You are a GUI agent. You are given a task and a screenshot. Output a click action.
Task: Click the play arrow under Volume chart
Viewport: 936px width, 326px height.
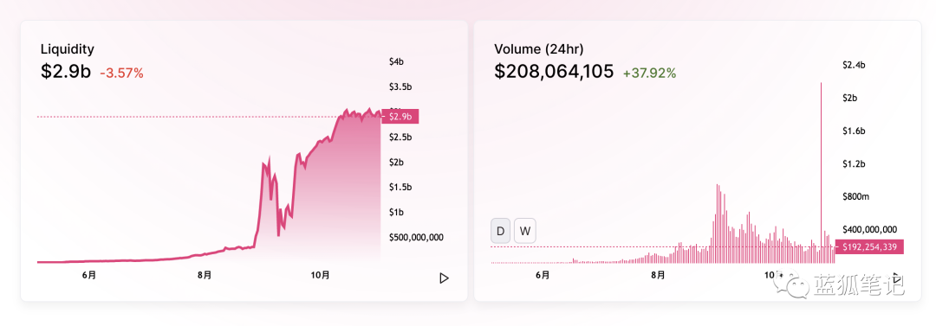(x=897, y=278)
